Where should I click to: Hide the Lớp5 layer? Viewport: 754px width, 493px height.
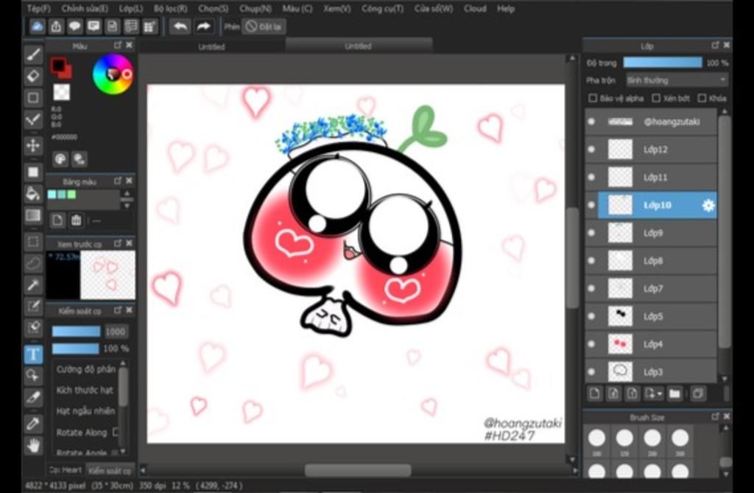tap(591, 316)
